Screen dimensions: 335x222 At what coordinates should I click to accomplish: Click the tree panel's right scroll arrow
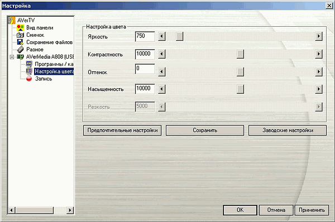tap(70, 210)
